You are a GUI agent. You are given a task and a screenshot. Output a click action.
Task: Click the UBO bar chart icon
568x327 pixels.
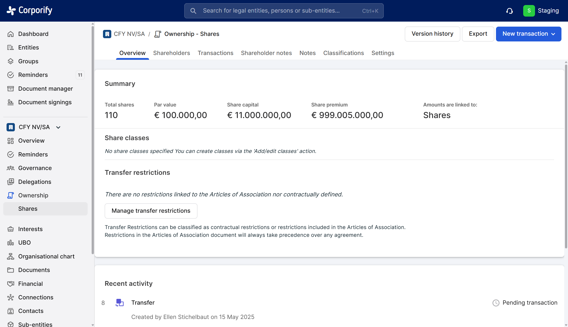tap(10, 243)
